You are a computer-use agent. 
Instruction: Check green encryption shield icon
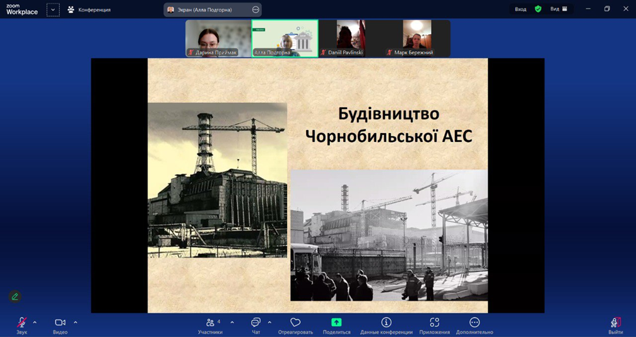(538, 9)
